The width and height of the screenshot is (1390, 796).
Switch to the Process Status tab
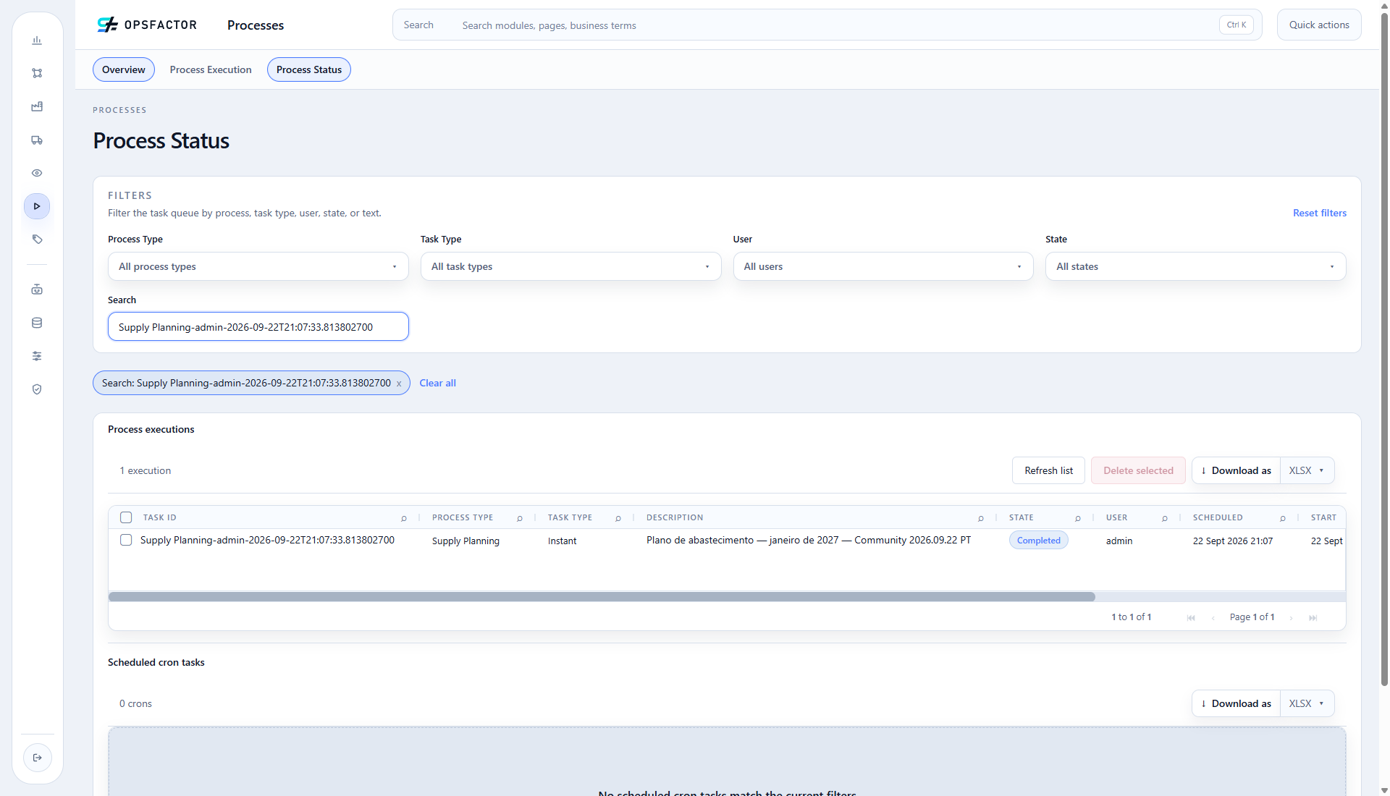[309, 69]
